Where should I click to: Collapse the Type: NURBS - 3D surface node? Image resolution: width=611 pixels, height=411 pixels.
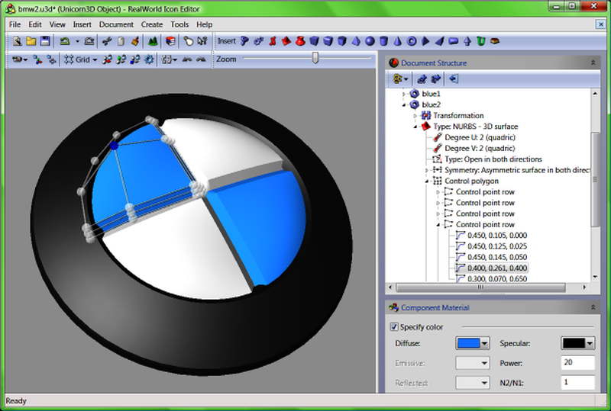point(415,127)
